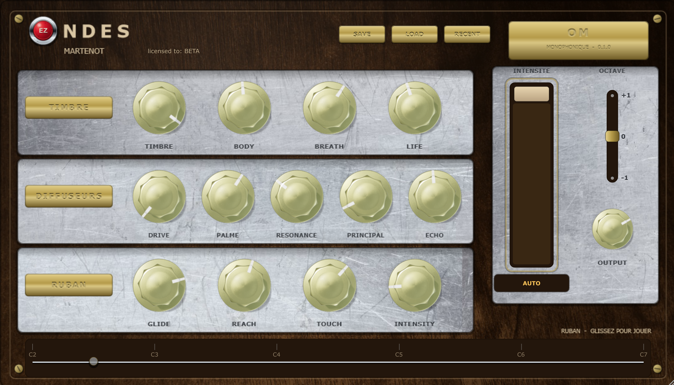Screen dimensions: 674x385
Task: Click the MARTENOT subtitle text
Action: click(x=84, y=51)
